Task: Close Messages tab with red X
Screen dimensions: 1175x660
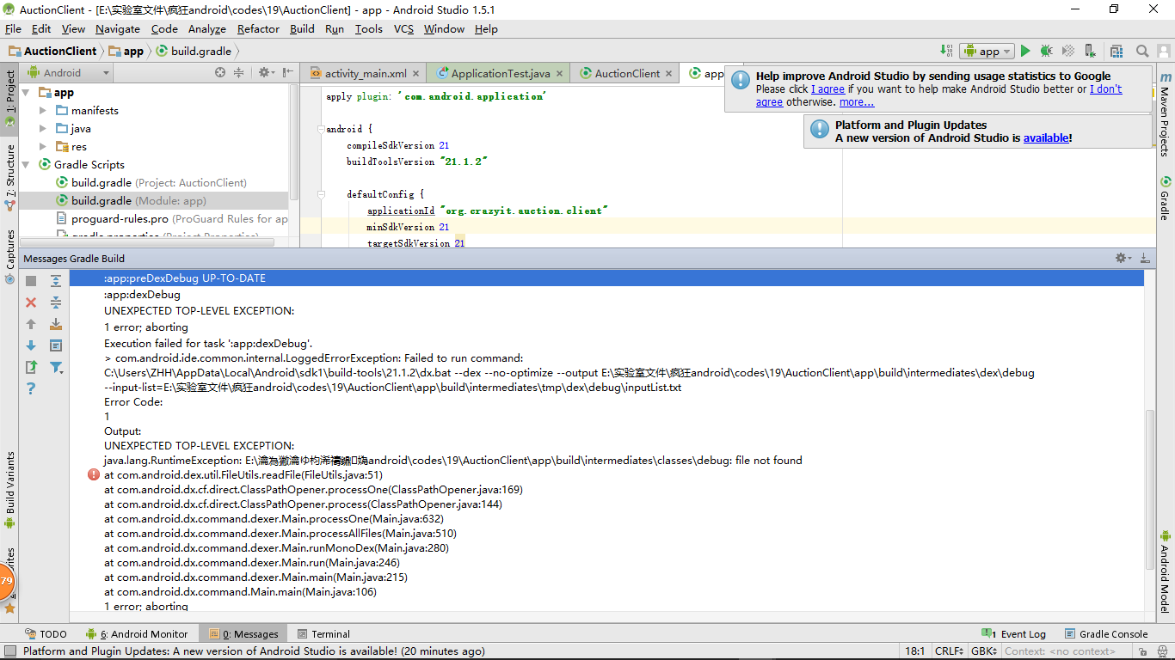Action: [31, 302]
